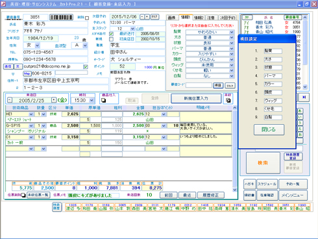Click the 予約一覧 button
This screenshot has width=318, height=239.
point(293,184)
